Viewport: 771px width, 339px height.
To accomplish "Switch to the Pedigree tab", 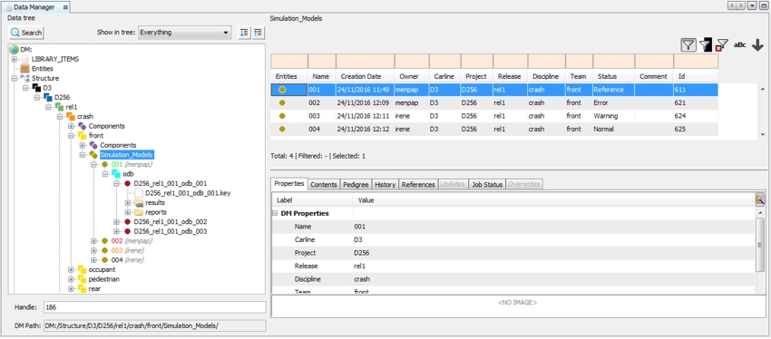I will pos(356,184).
